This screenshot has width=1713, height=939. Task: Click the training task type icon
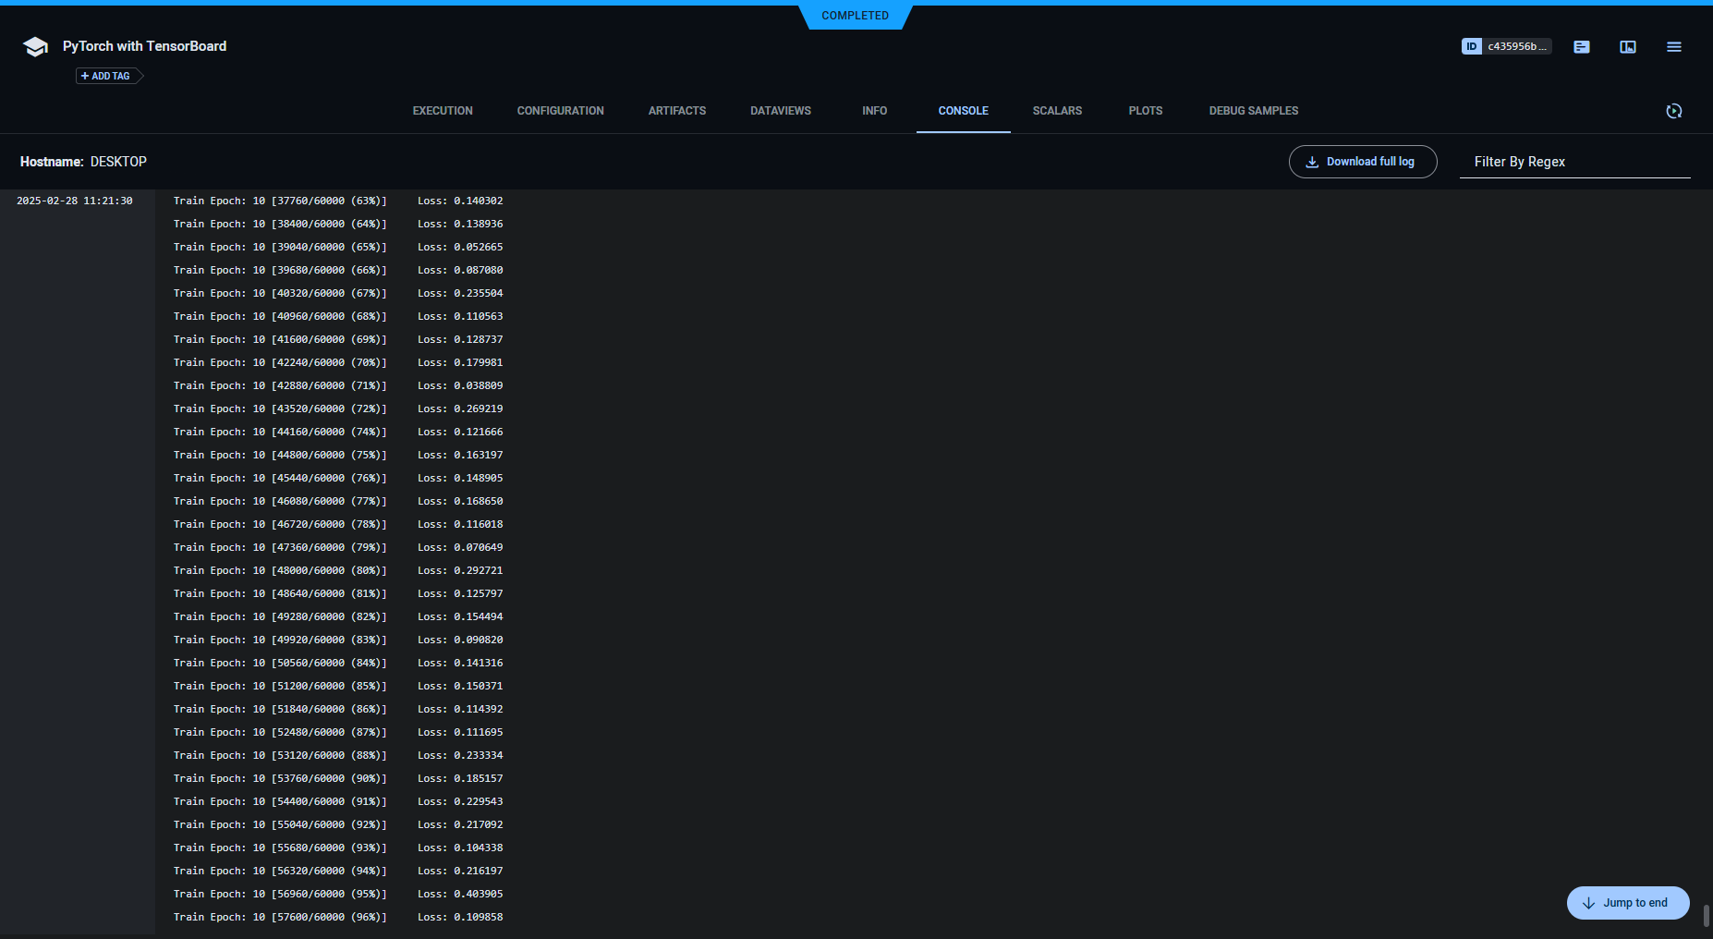tap(35, 47)
